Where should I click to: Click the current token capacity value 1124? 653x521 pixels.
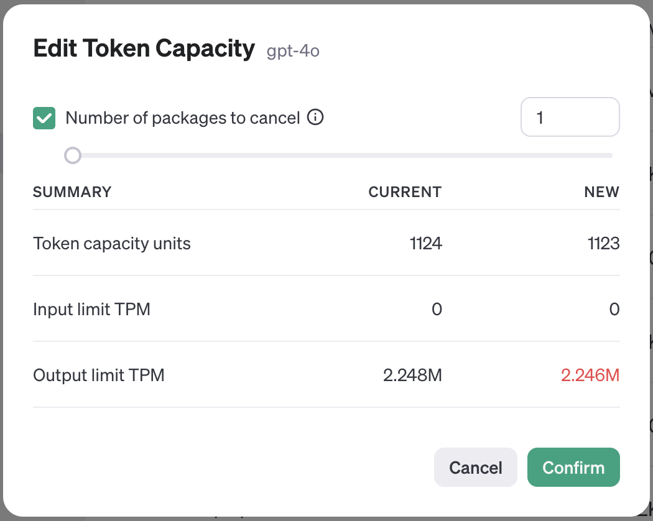click(x=426, y=243)
